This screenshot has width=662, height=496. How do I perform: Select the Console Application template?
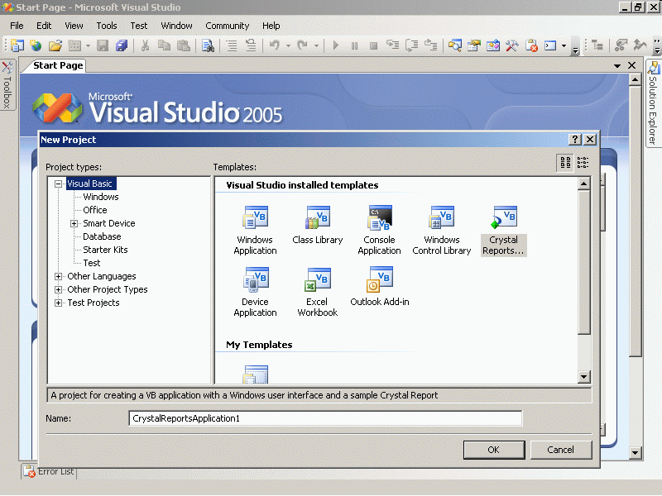[379, 231]
